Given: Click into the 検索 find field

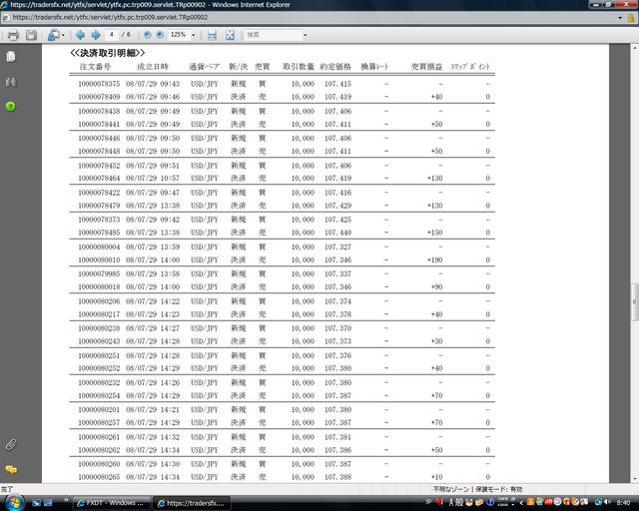Looking at the screenshot, I should [x=273, y=35].
